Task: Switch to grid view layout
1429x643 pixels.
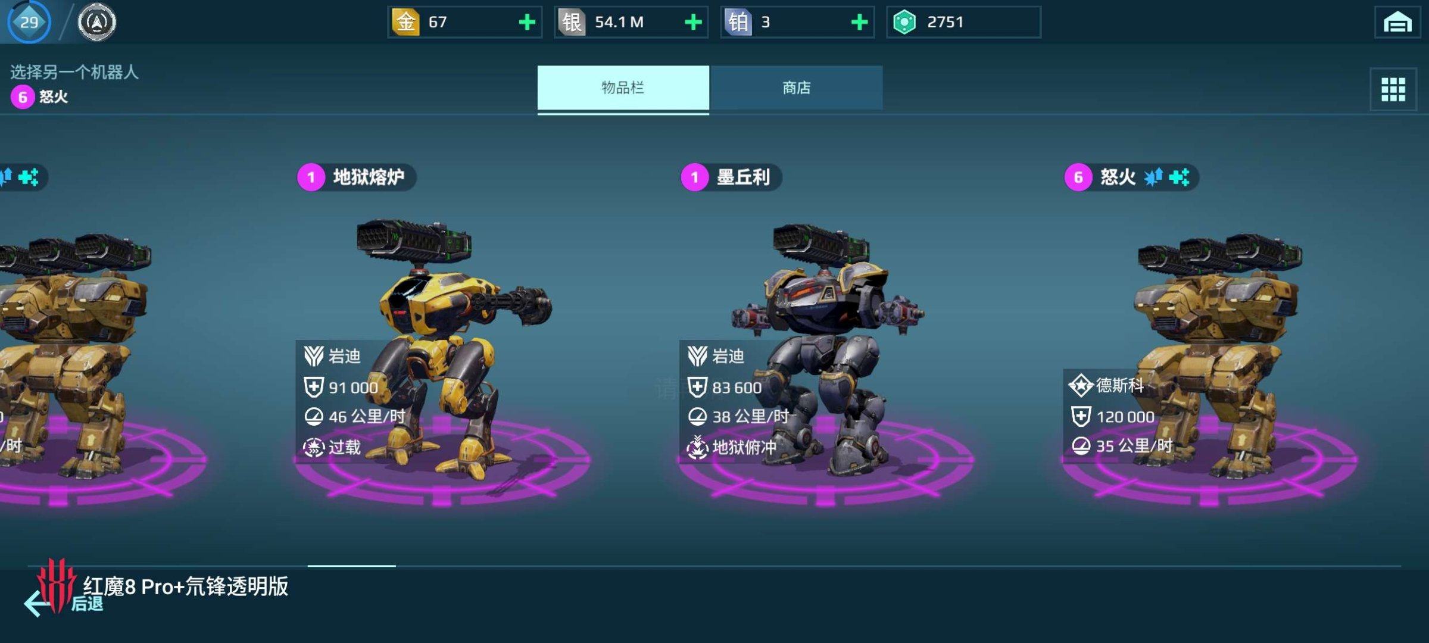Action: (x=1393, y=89)
